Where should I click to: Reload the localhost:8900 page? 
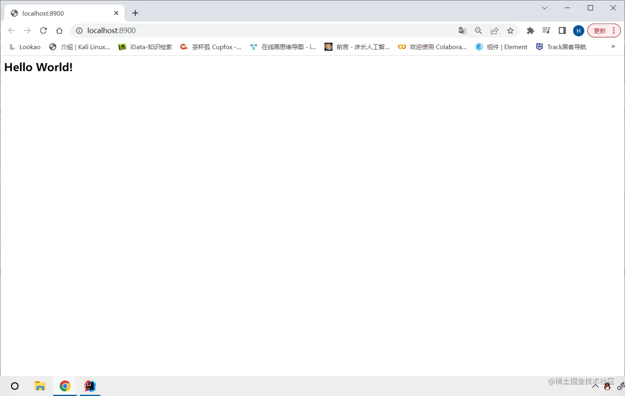click(43, 31)
